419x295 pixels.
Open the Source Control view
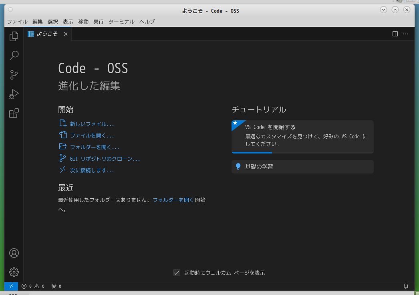14,75
